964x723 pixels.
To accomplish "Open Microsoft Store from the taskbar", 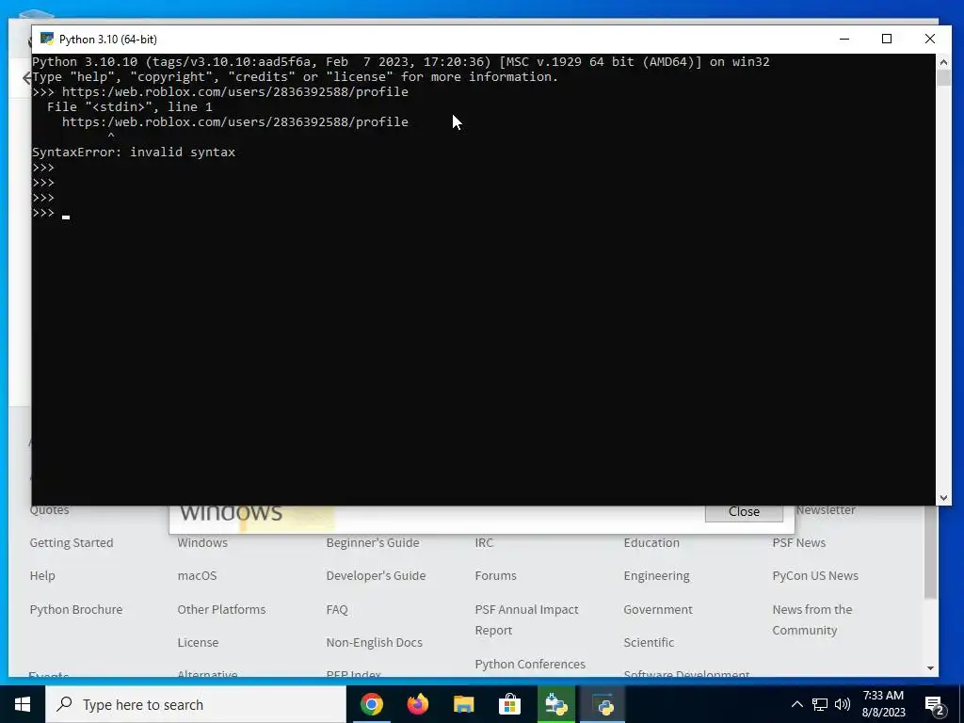I will pos(509,704).
